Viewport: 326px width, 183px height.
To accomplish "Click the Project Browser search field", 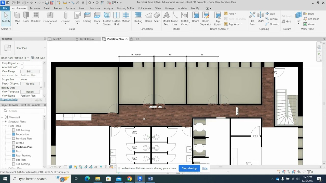I will pos(23,111).
